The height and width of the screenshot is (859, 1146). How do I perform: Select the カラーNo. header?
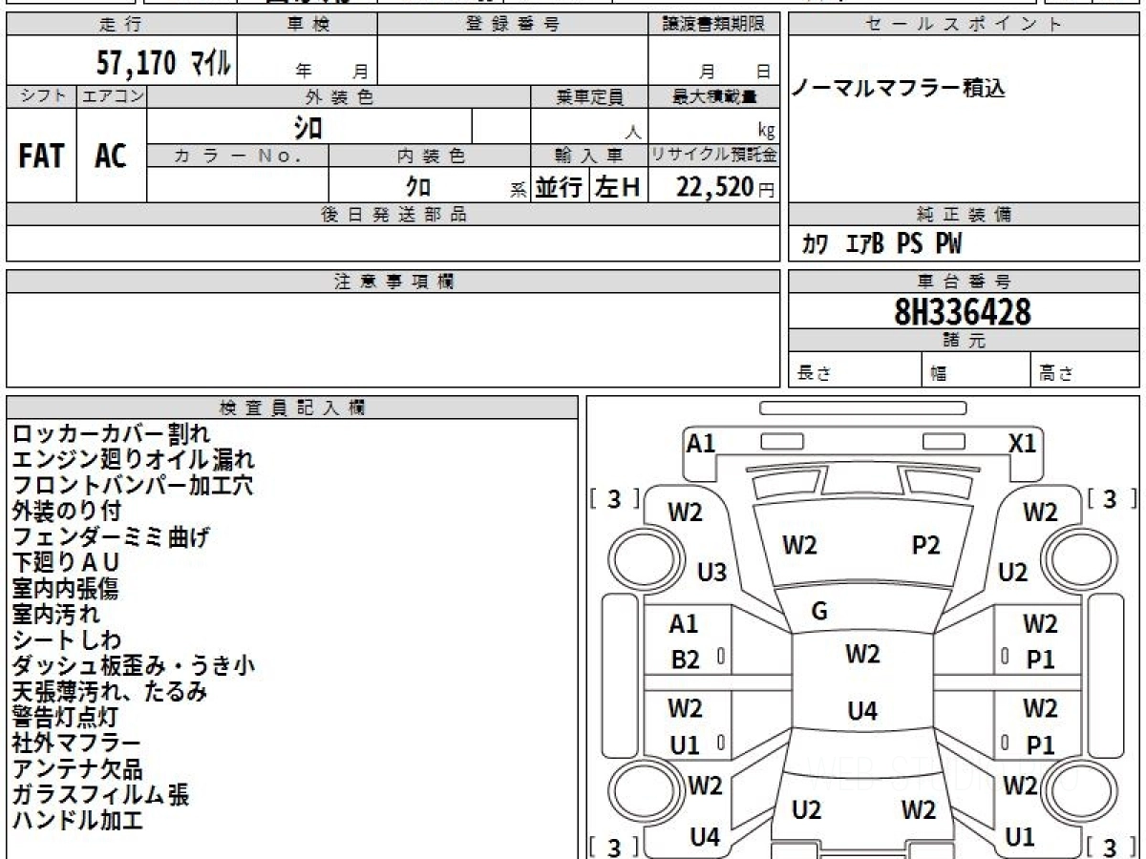238,156
